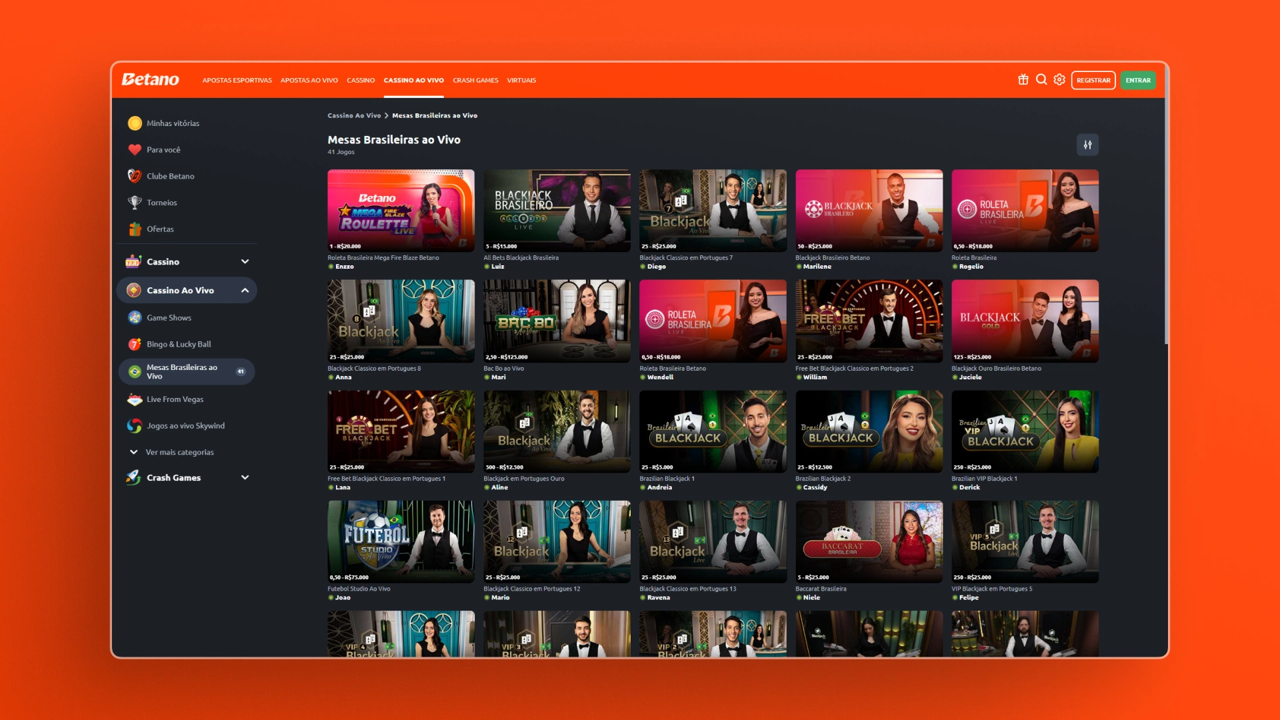1280x720 pixels.
Task: Click the Betano logo
Action: pos(150,80)
